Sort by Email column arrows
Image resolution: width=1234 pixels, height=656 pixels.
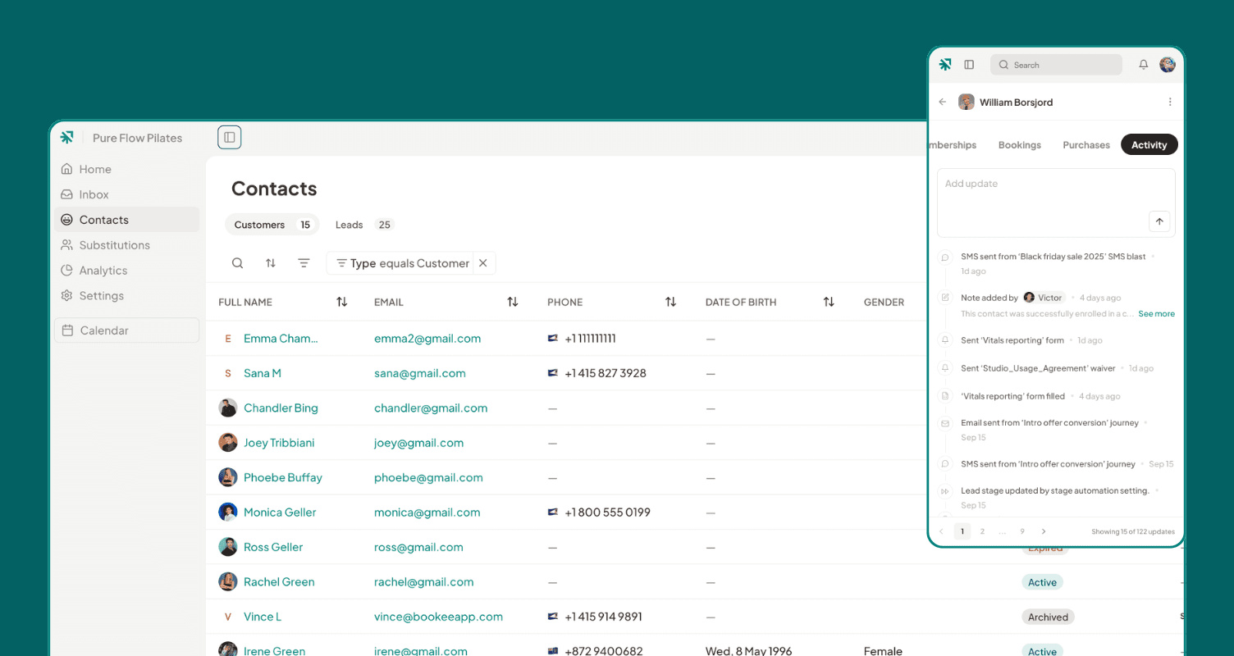(513, 303)
